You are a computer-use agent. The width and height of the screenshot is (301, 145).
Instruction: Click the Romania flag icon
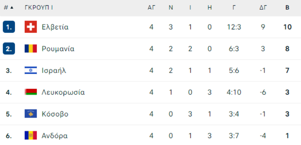[31, 49]
